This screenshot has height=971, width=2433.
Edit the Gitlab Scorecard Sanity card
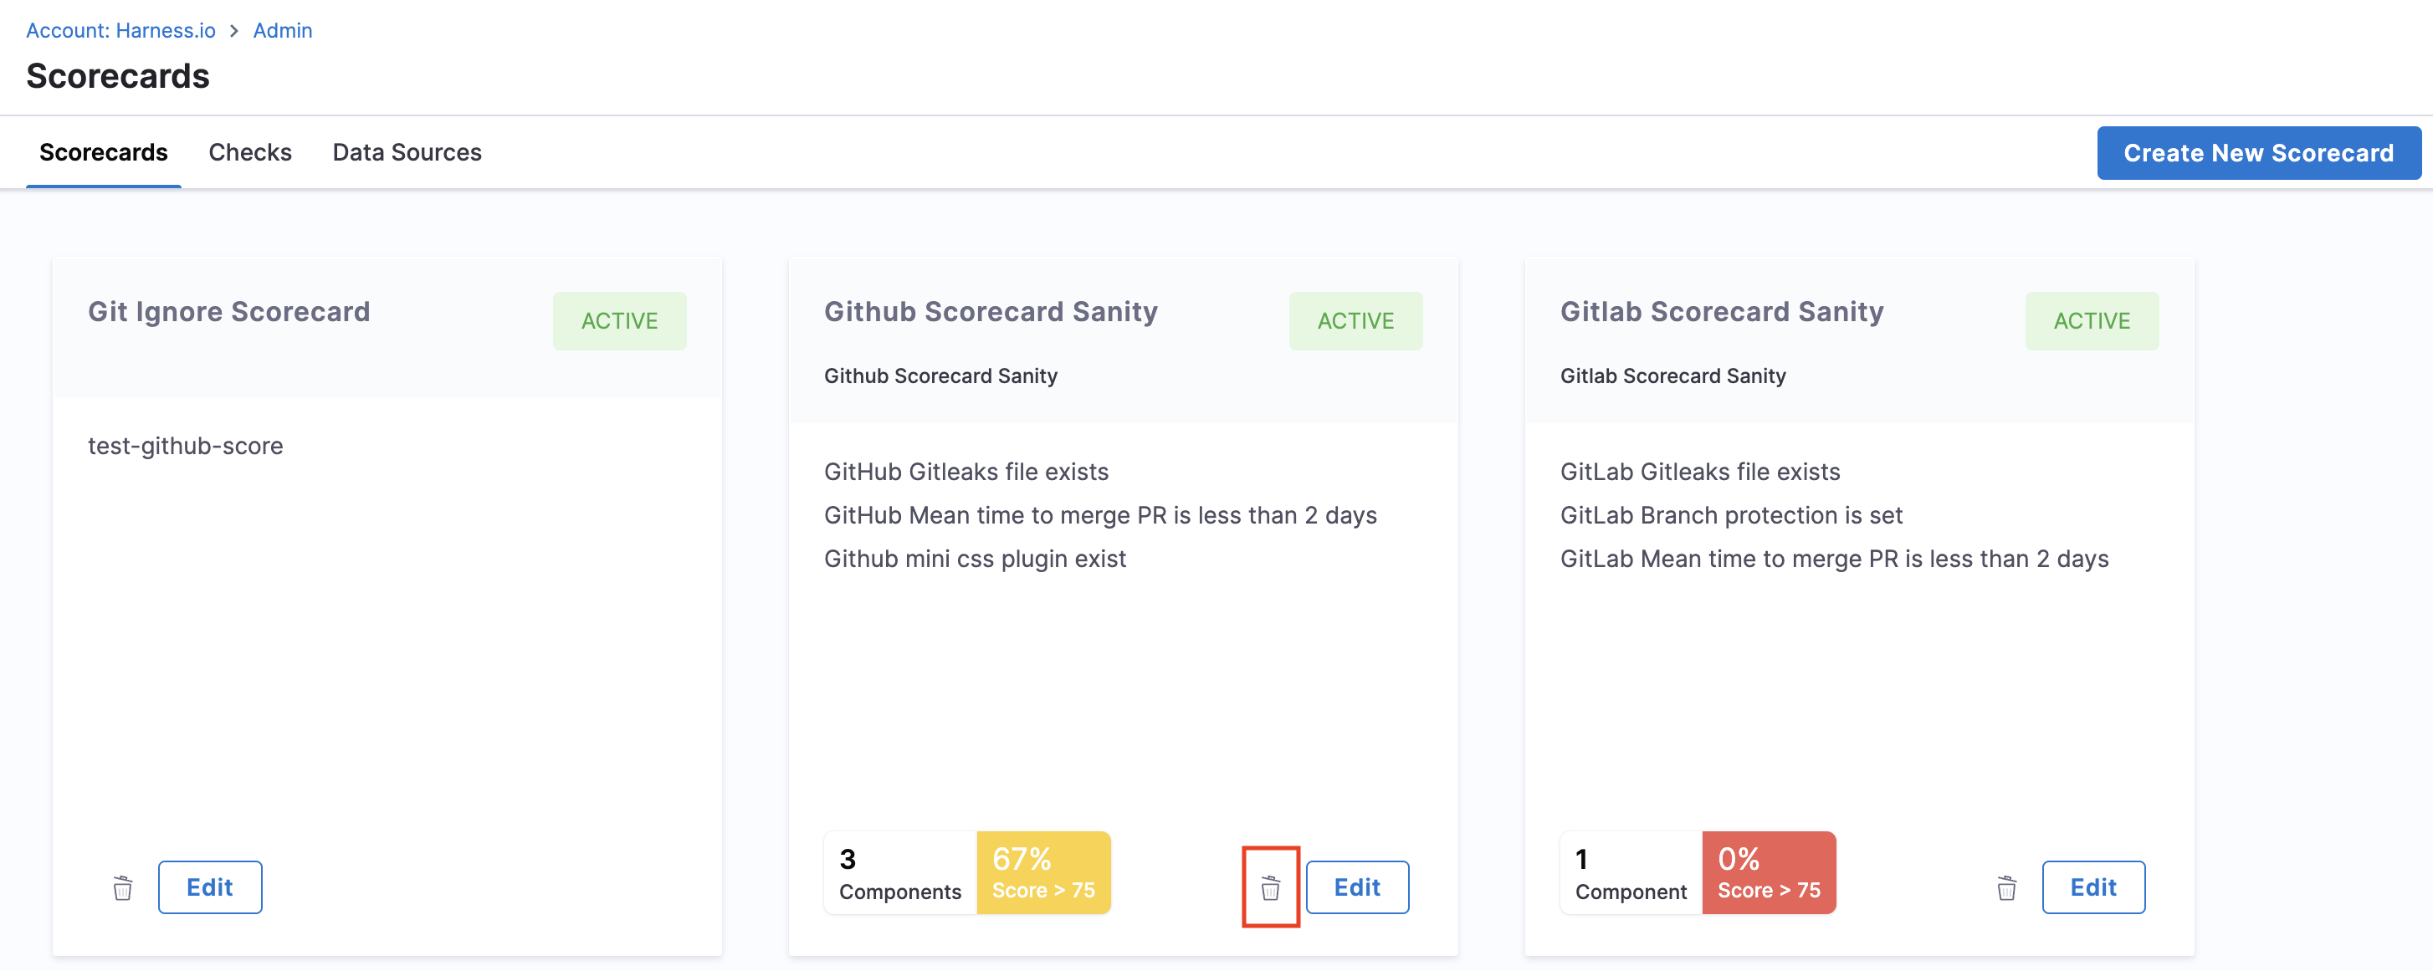2092,887
